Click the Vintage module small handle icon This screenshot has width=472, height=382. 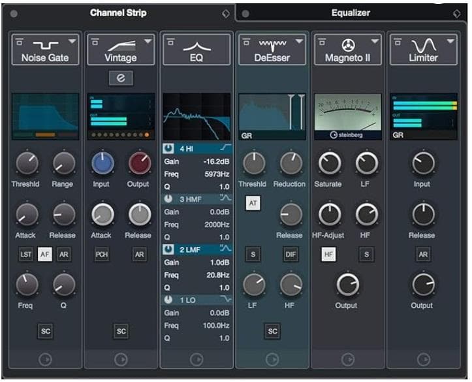(95, 42)
